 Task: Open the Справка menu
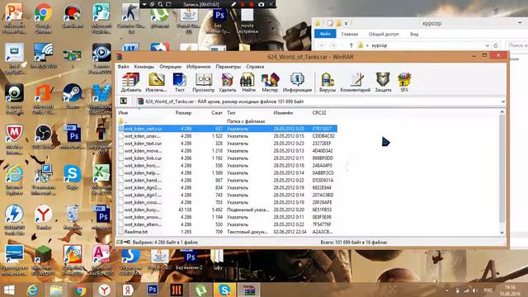[x=255, y=67]
